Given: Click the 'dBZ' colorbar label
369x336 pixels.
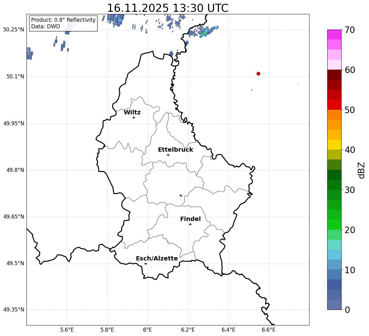Looking at the screenshot, I should point(362,170).
